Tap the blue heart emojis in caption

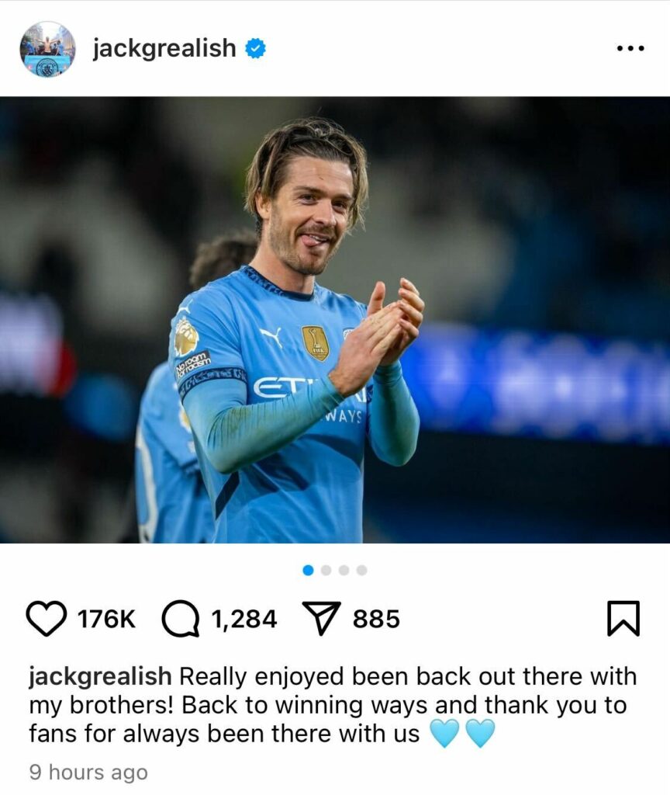(462, 734)
